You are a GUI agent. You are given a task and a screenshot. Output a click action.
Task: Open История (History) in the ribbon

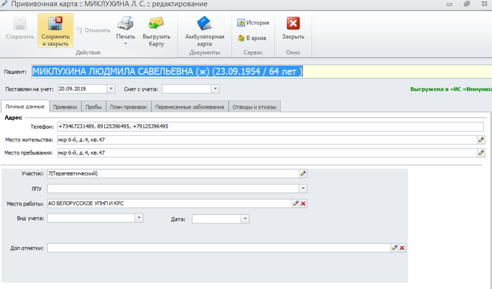(x=253, y=23)
